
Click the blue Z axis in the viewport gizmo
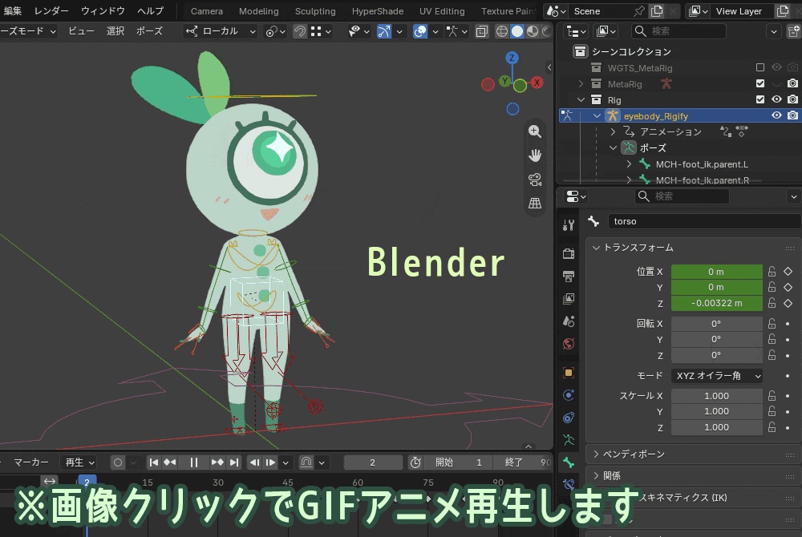[x=512, y=58]
